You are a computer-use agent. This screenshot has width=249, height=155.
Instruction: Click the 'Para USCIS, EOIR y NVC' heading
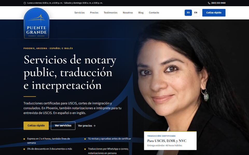[167, 141]
